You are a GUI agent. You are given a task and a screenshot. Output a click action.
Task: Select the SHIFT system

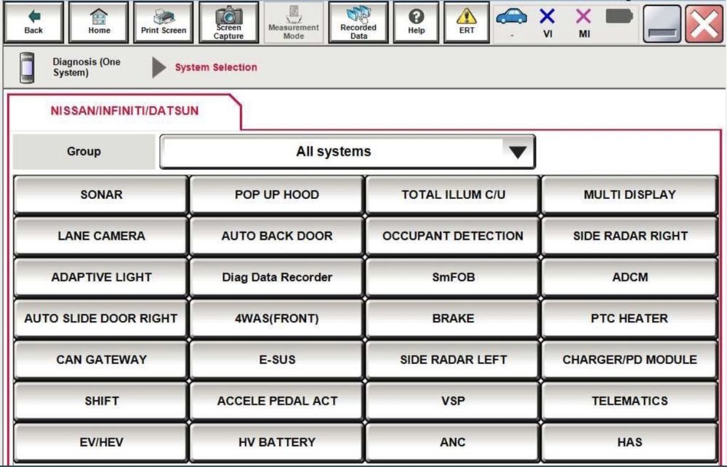[x=101, y=401]
